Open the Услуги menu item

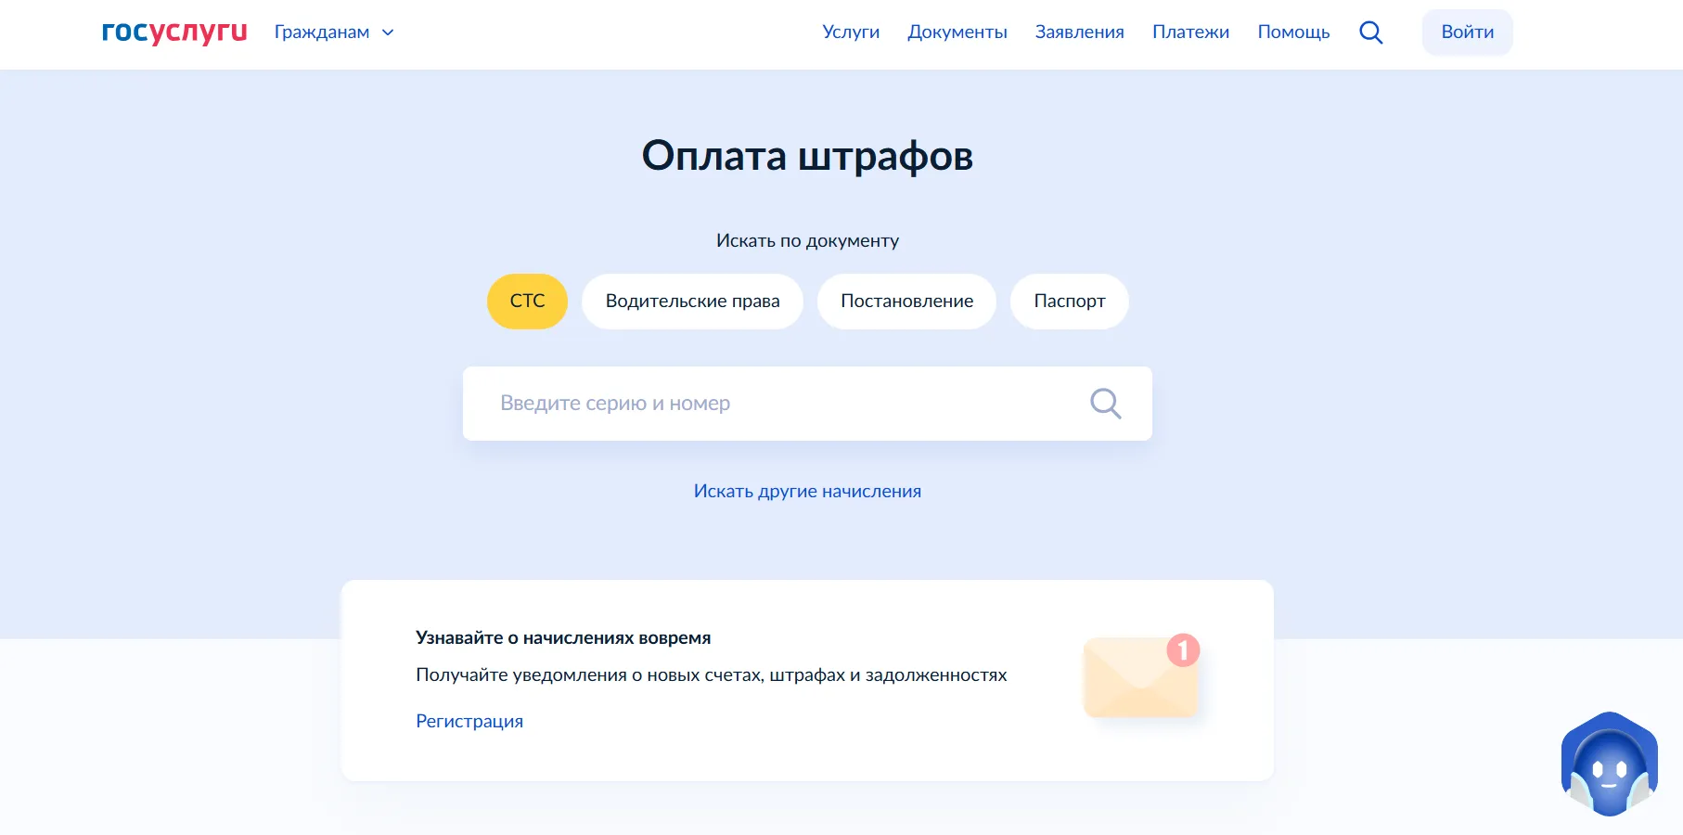point(850,32)
